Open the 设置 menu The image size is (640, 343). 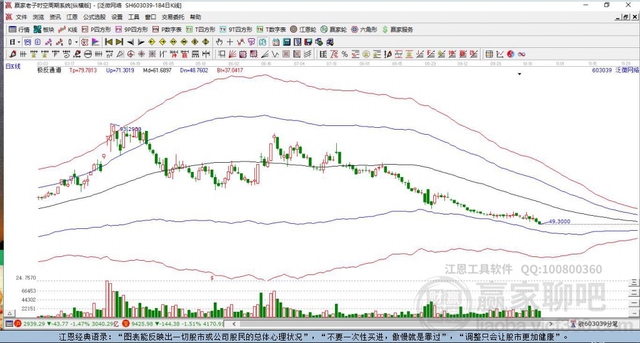point(117,17)
